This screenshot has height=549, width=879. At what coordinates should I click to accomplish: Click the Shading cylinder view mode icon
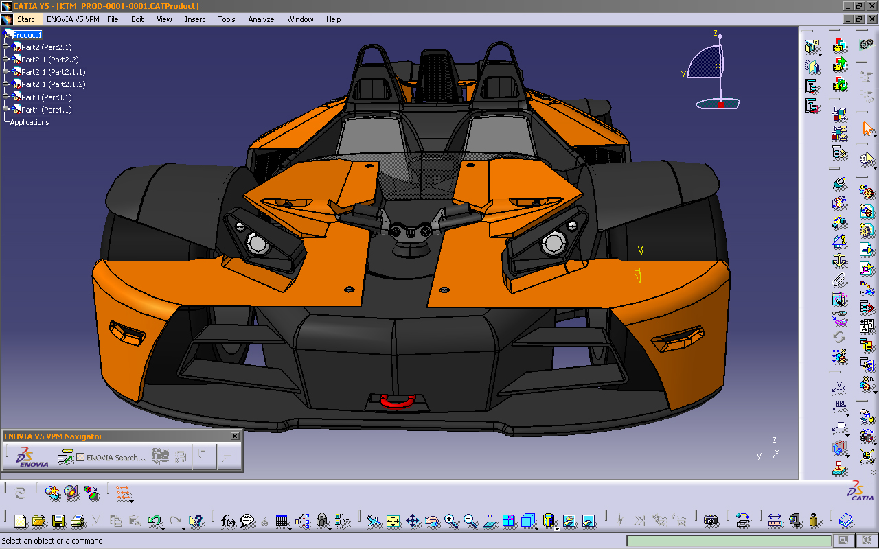click(x=548, y=522)
